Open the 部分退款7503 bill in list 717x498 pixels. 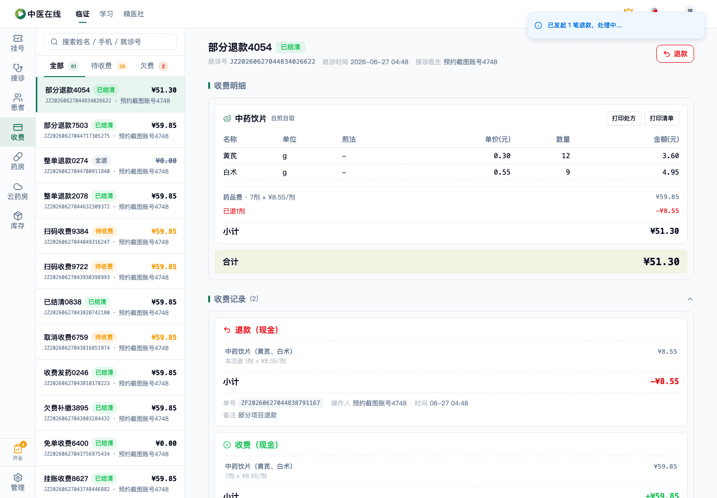click(x=111, y=130)
